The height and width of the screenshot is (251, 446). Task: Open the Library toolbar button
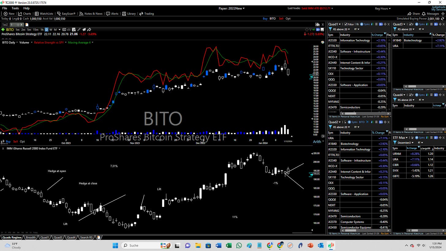click(x=129, y=13)
